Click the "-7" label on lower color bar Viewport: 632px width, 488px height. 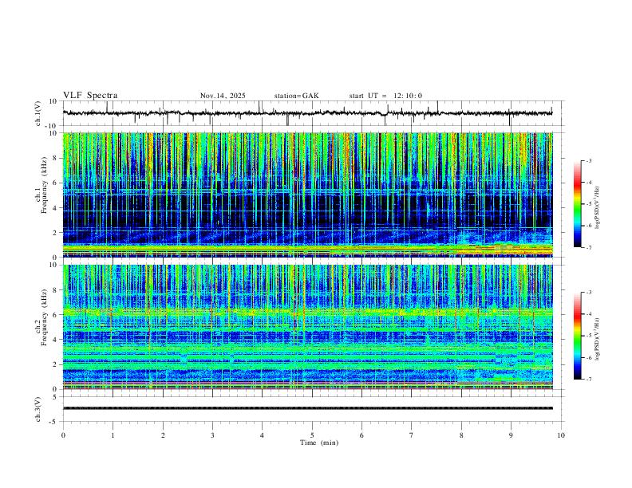(x=589, y=380)
